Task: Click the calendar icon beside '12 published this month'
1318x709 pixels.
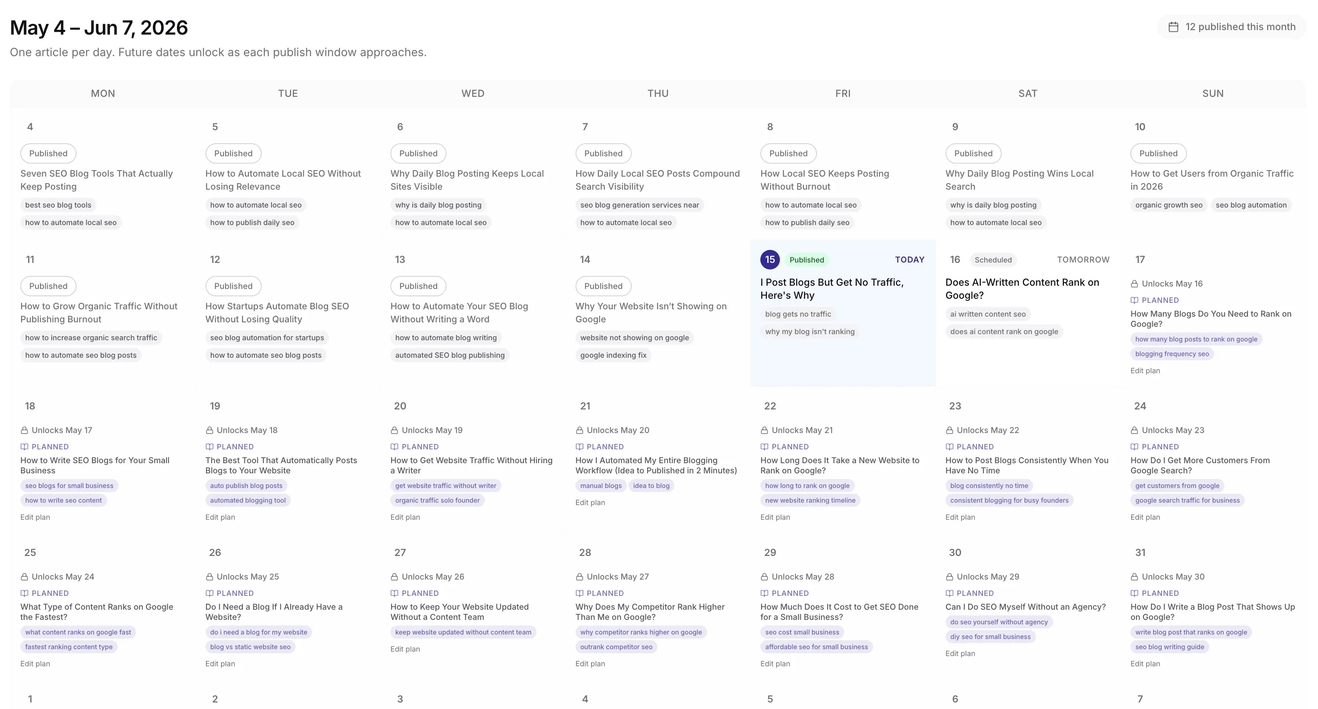Action: click(1173, 27)
